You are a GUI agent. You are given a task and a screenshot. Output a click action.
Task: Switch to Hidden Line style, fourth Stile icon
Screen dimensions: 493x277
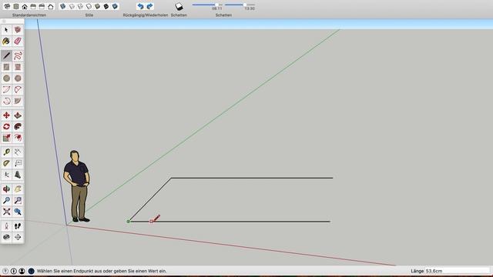89,6
